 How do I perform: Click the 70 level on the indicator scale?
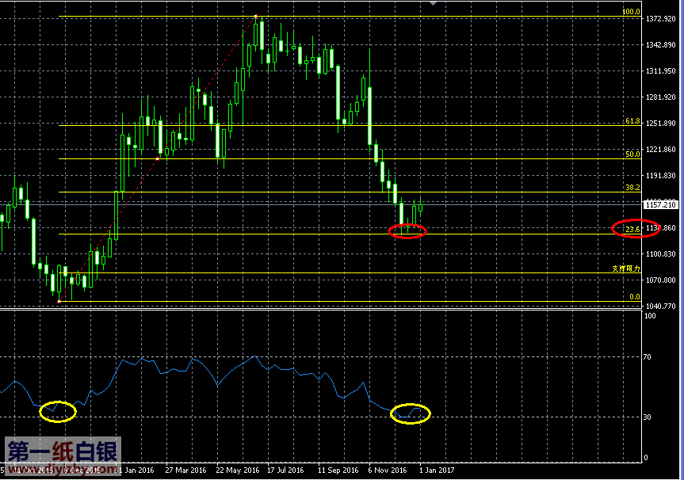coord(648,358)
